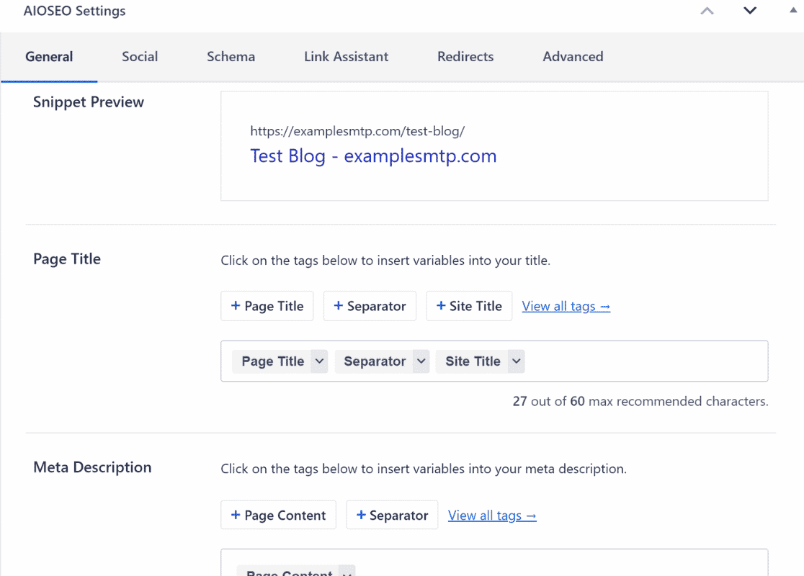The height and width of the screenshot is (576, 804).
Task: Collapse AIOSEO Settings with up arrow
Action: point(707,11)
